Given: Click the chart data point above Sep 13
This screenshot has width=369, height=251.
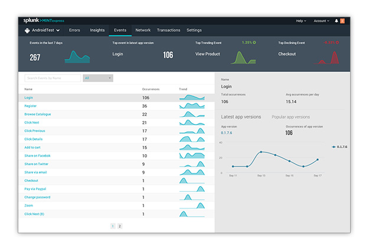Looking at the screenshot, I should coord(261,152).
